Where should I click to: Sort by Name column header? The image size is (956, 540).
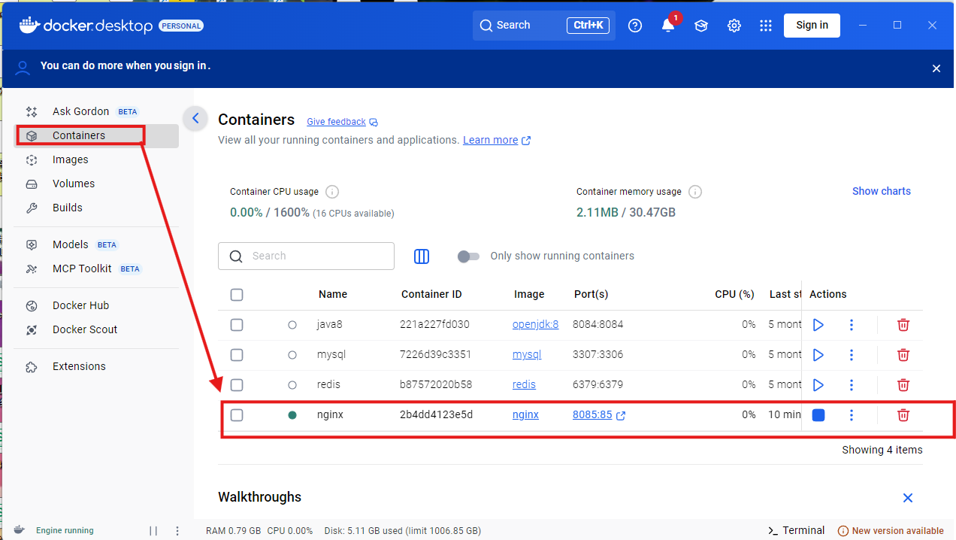(x=333, y=294)
